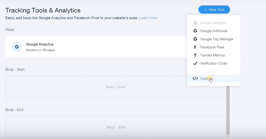Click the Google Analytics icon in Head card
This screenshot has width=266, height=139.
(x=17, y=47)
